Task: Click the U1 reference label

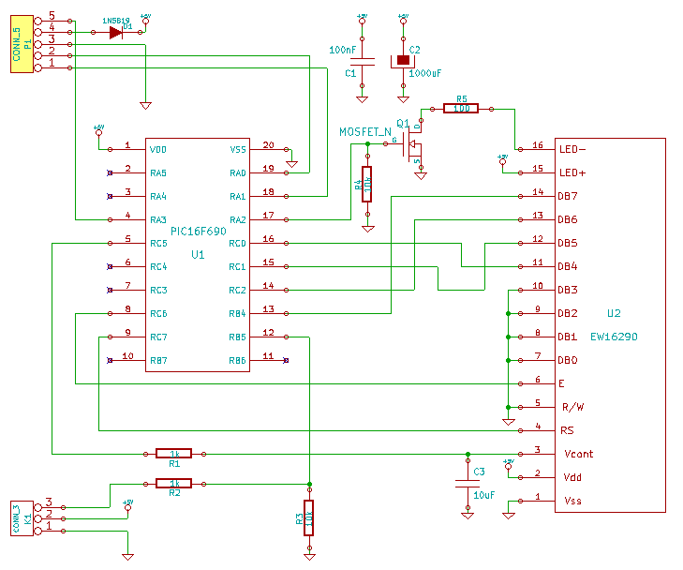Action: [199, 254]
